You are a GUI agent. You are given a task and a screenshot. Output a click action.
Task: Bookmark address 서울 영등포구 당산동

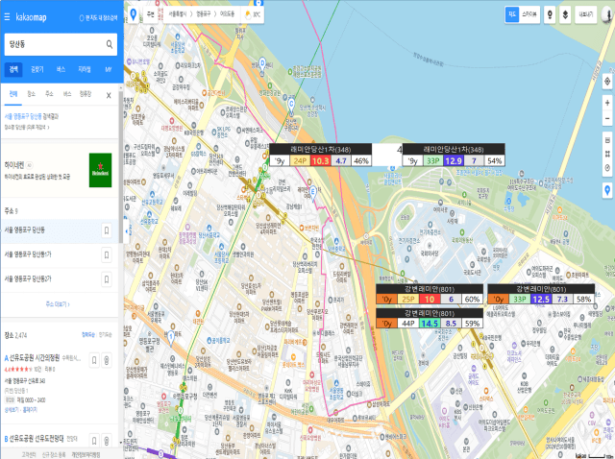point(107,230)
